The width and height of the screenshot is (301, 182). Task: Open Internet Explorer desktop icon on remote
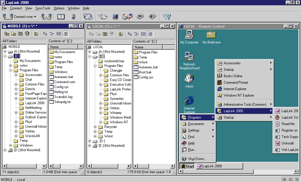pyautogui.click(x=189, y=105)
